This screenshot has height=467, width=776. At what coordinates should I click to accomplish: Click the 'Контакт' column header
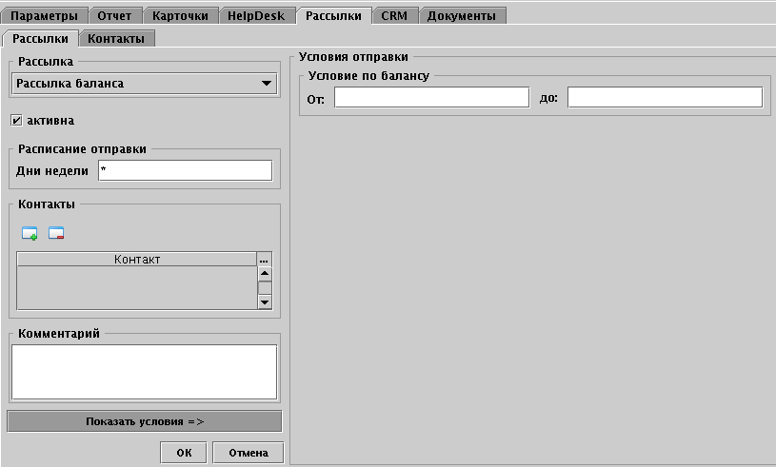tap(137, 260)
